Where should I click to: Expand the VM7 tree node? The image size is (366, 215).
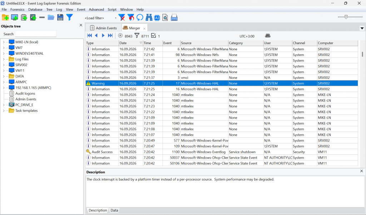coord(4,48)
